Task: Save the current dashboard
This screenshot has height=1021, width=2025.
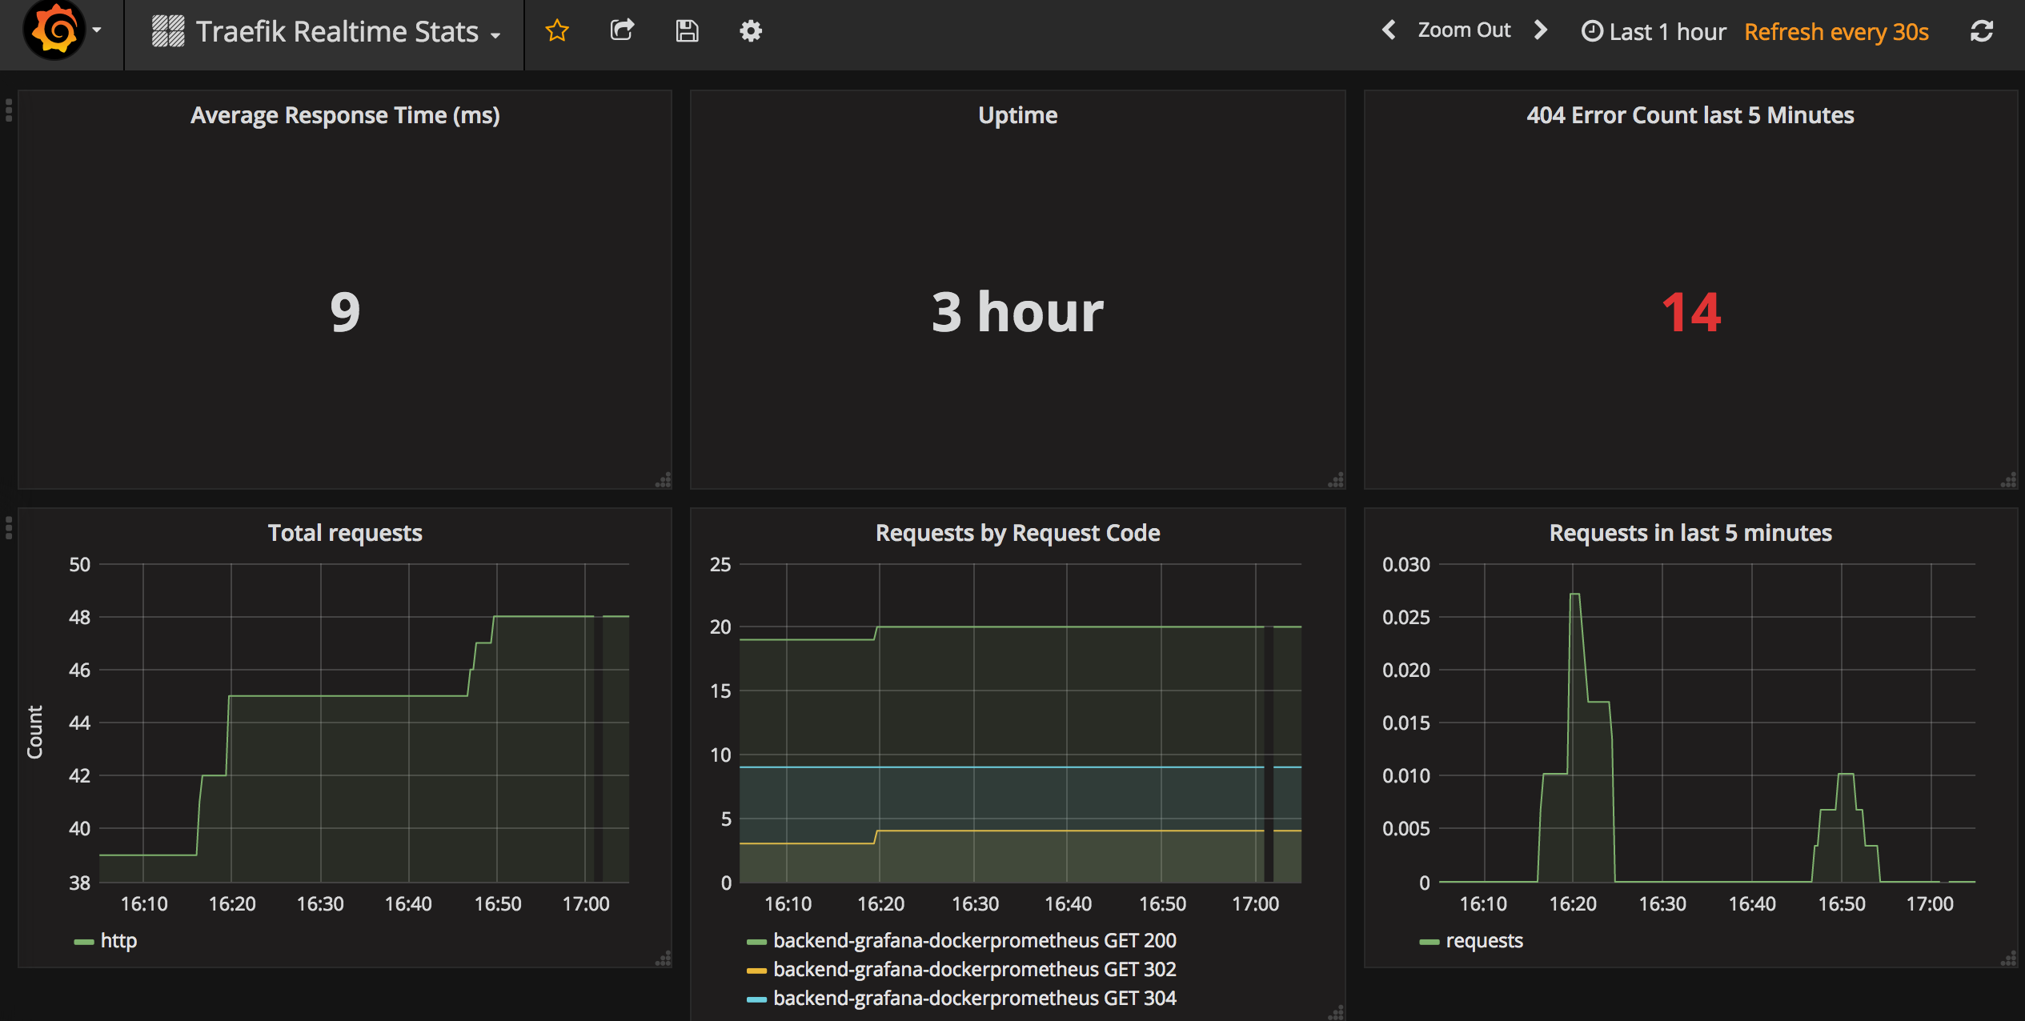Action: tap(687, 30)
